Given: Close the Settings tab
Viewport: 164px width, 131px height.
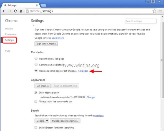Looking at the screenshot, I should click(37, 5).
